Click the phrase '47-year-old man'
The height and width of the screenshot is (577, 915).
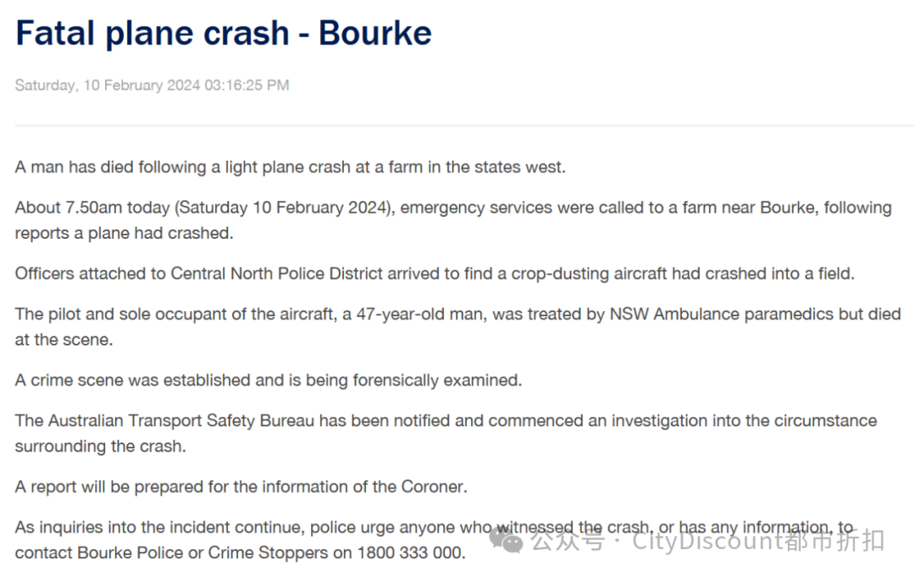coord(419,313)
